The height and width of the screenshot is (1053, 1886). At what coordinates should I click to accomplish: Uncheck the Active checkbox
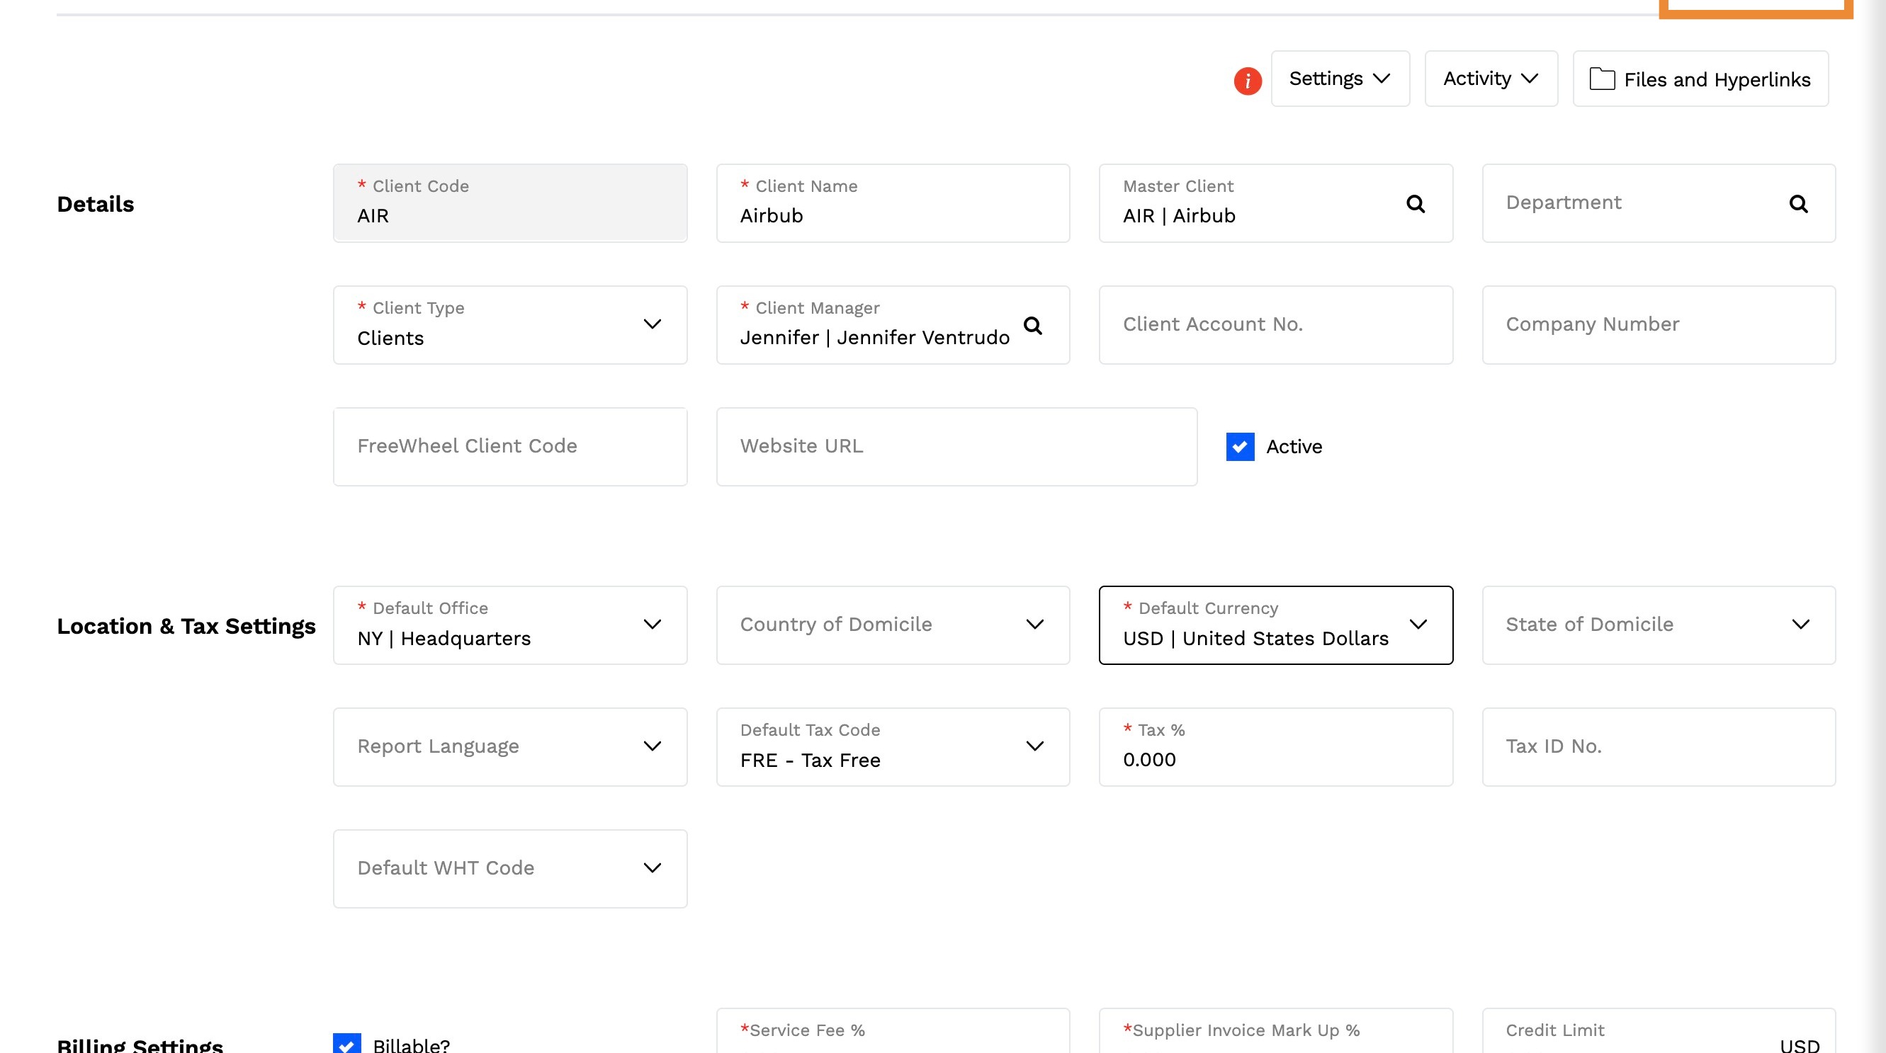1241,446
